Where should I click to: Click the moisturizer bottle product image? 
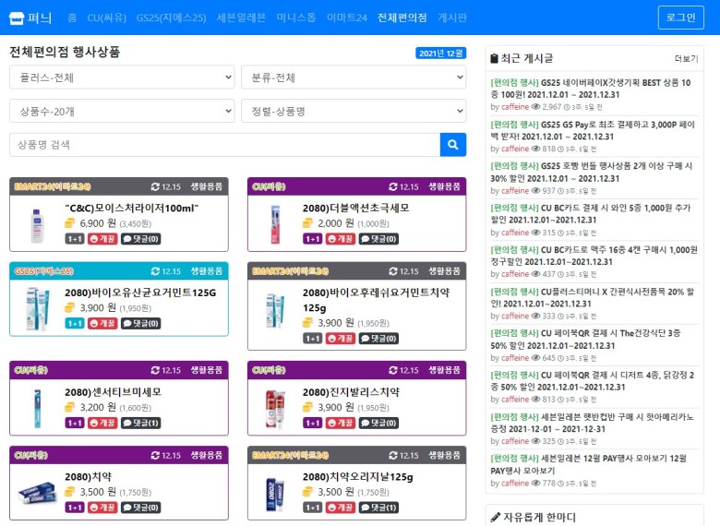tap(37, 225)
